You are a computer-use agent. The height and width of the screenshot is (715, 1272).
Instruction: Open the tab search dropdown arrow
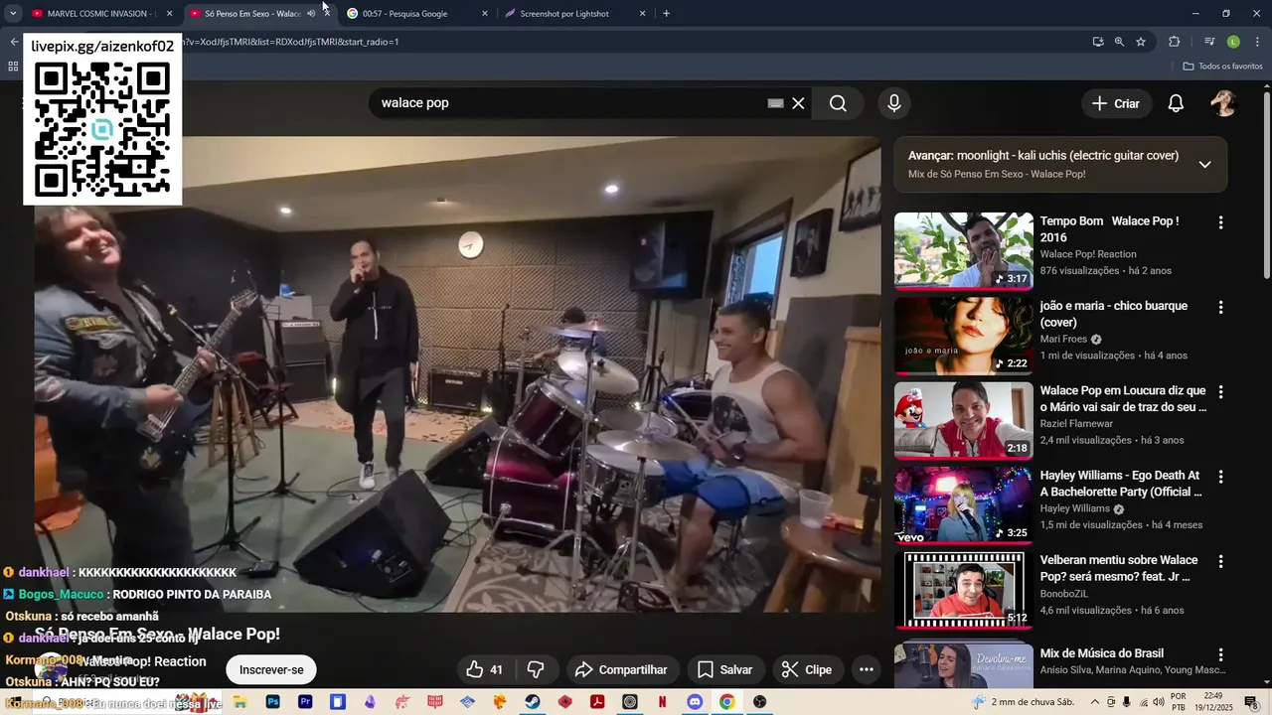(x=13, y=14)
